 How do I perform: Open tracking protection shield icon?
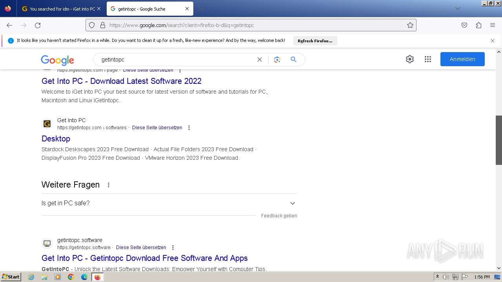92,25
